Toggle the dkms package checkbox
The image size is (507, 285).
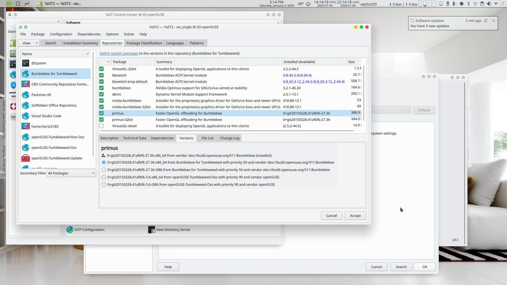click(x=101, y=94)
